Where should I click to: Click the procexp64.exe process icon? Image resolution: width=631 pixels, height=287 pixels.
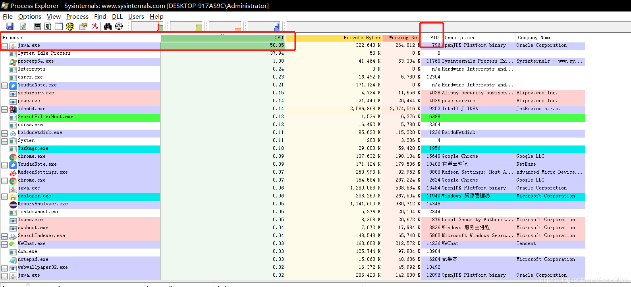coord(13,61)
